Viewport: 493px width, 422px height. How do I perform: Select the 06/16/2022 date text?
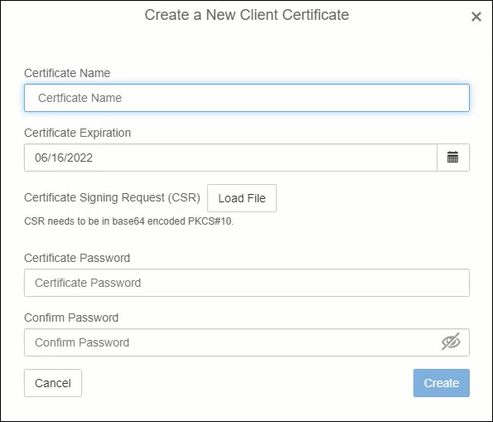pos(64,158)
